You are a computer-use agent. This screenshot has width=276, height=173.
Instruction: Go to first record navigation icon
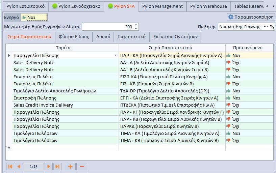[10, 167]
